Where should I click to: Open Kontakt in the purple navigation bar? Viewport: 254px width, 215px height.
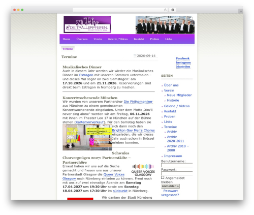coord(139,39)
